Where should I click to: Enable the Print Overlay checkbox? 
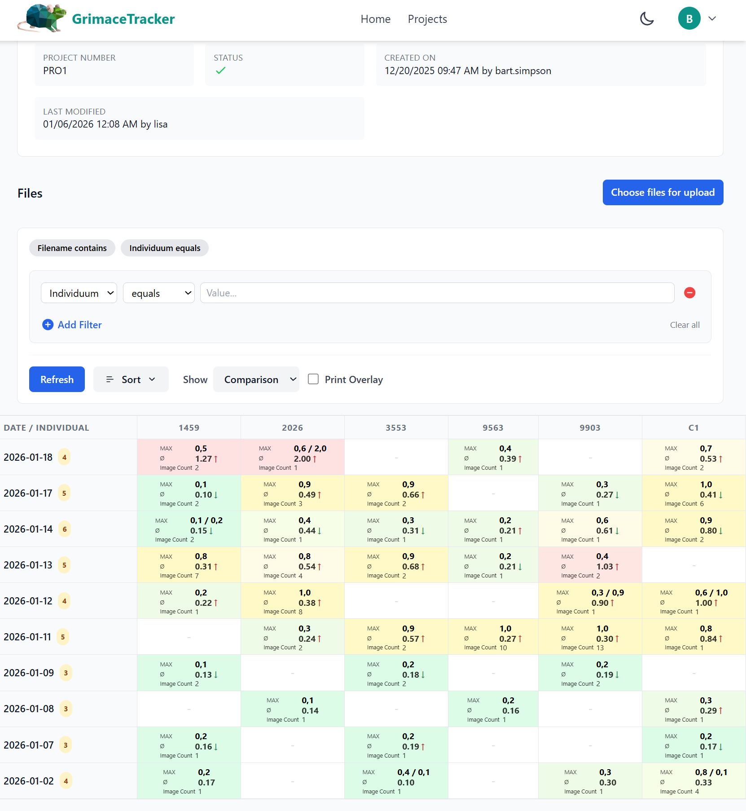coord(313,379)
